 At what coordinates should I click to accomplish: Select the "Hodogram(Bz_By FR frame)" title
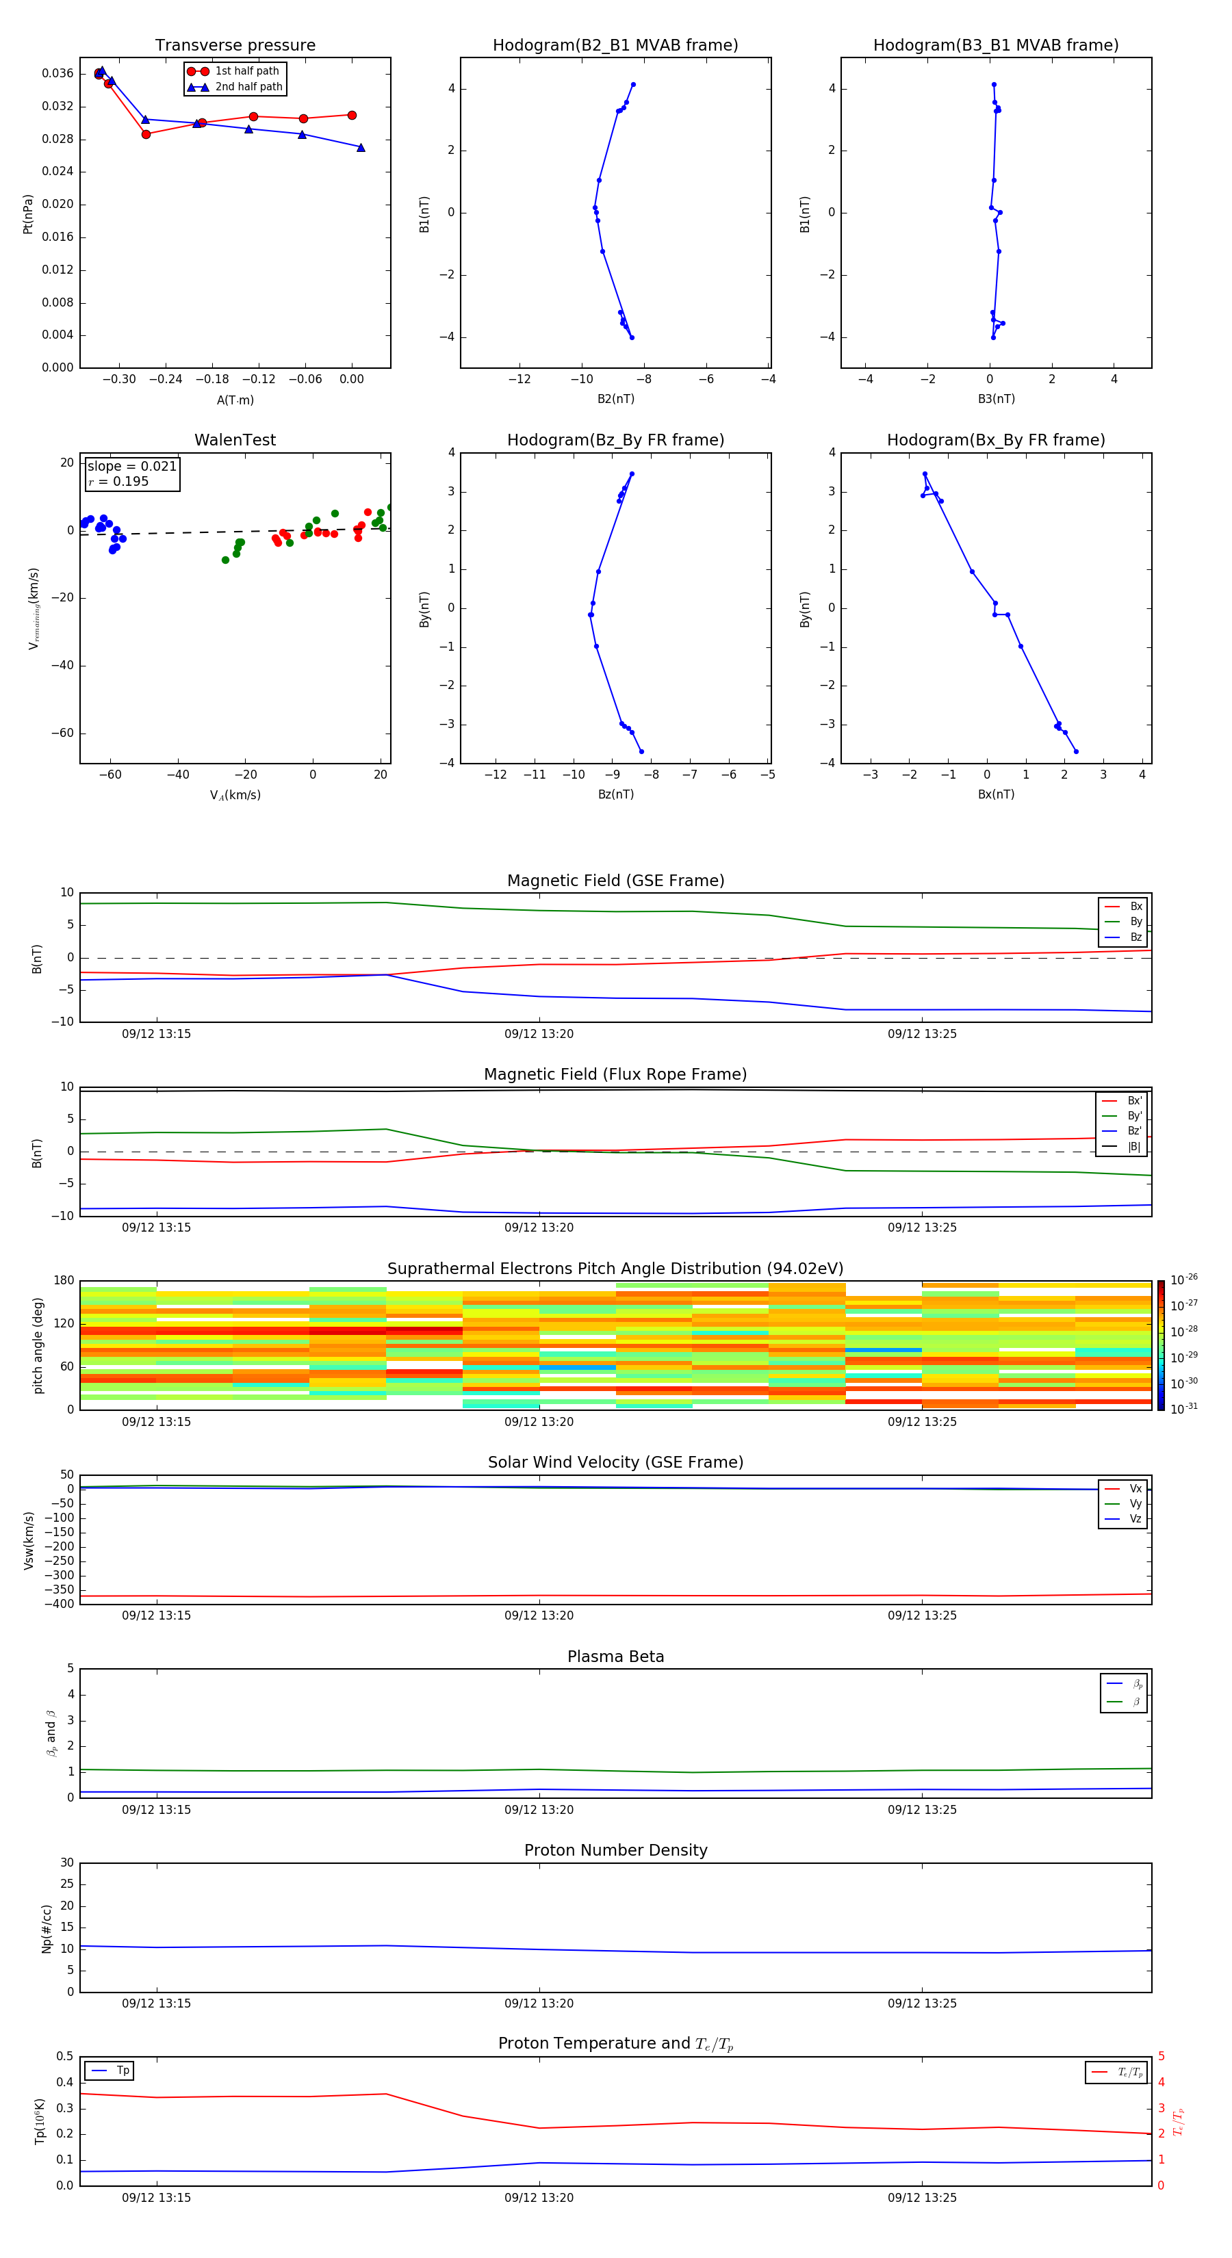click(x=615, y=440)
